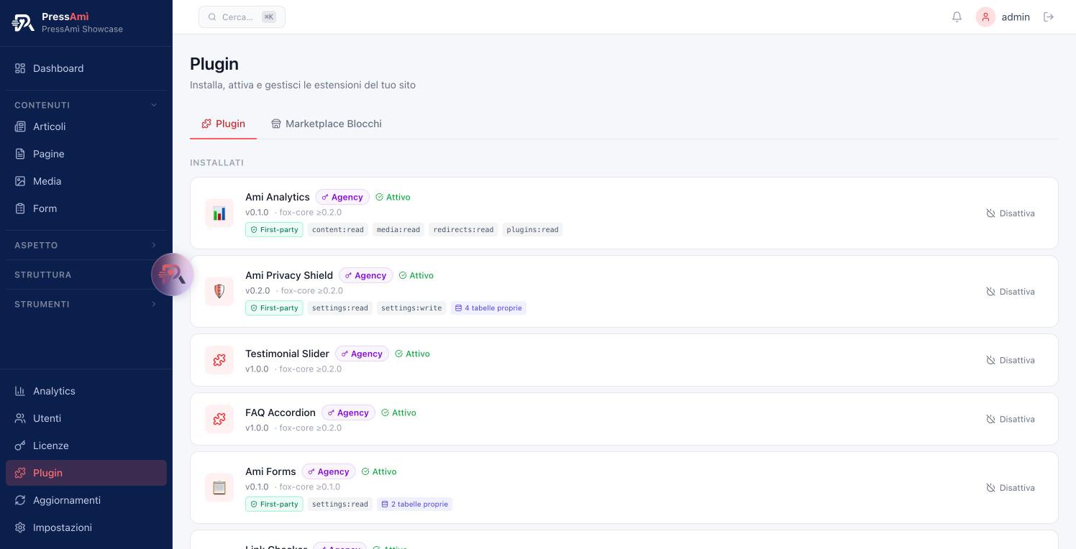Disattiva the Testimonial Slider plugin

(1011, 360)
